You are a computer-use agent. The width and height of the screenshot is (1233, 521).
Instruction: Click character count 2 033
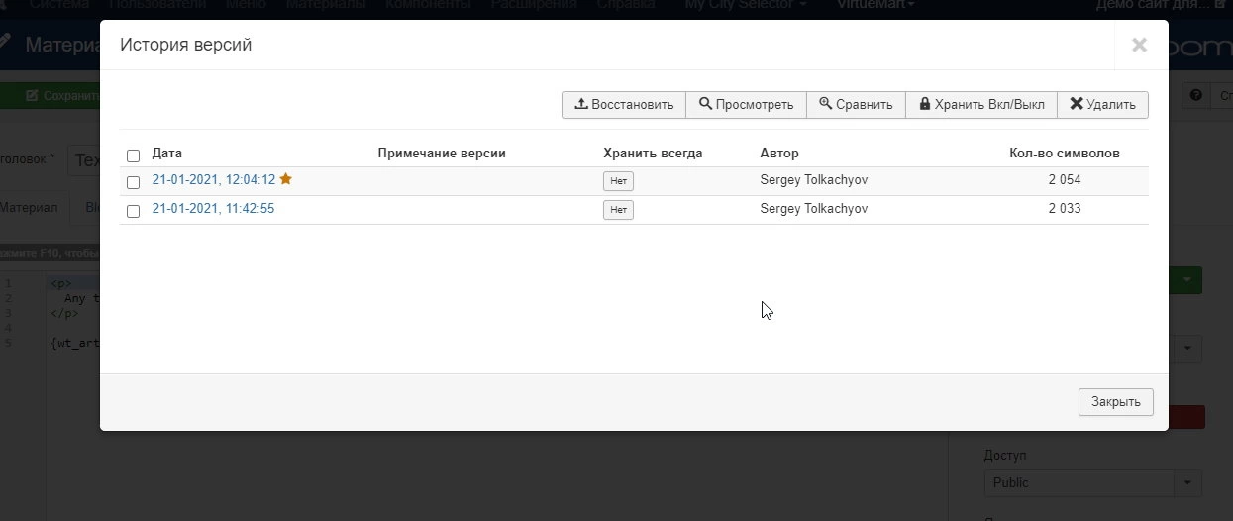[x=1065, y=209]
